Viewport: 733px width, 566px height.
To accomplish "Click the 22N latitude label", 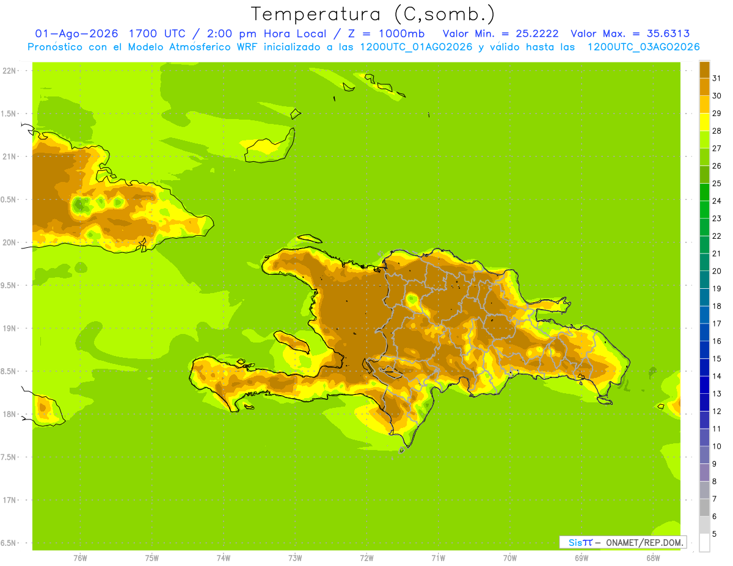I will point(9,70).
